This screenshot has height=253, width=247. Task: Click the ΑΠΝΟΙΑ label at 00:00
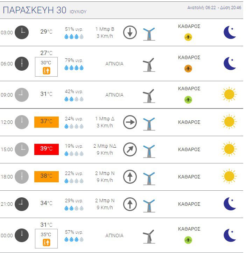tap(114, 236)
